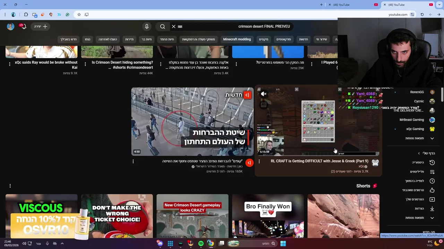Open the Windows Start button
444x249 pixels.
(283, 243)
